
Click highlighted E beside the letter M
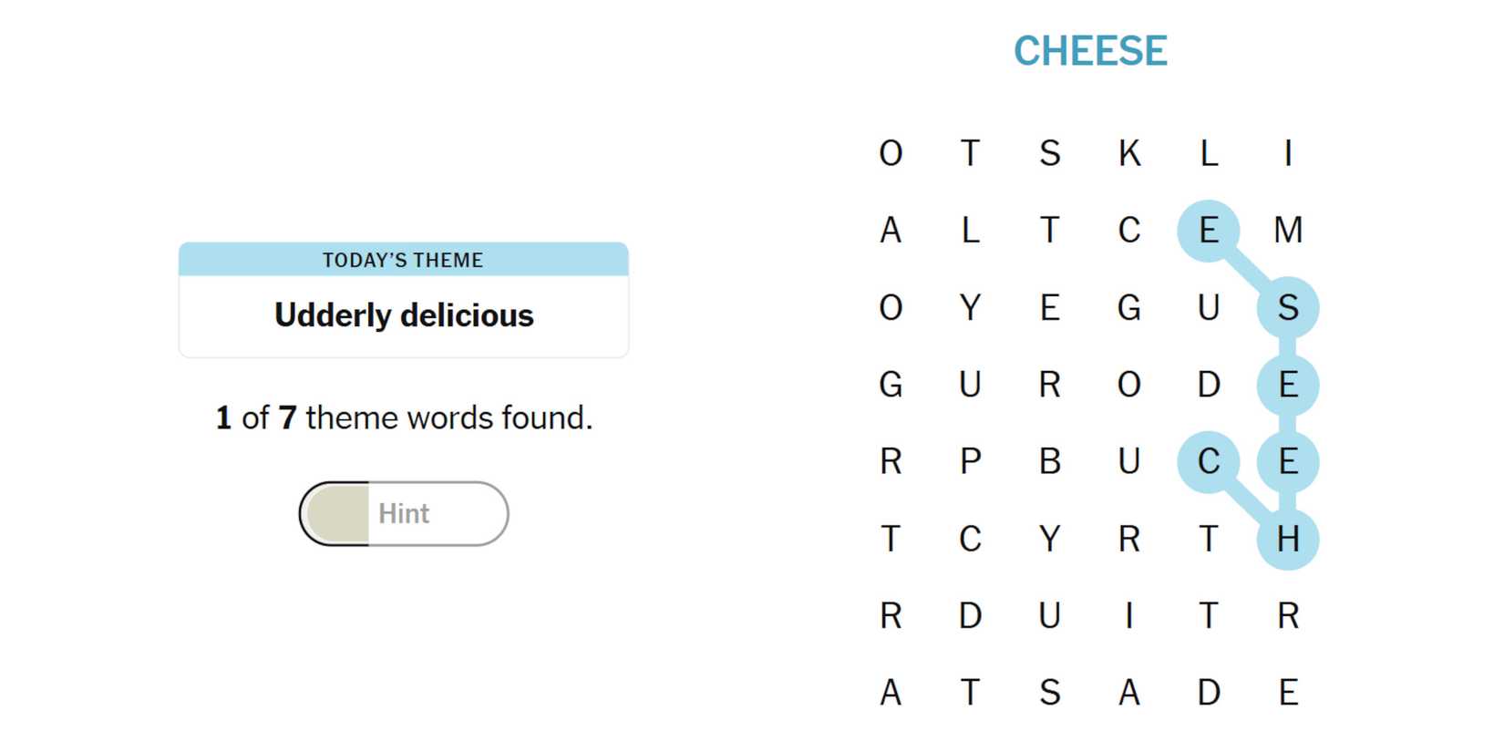point(1209,231)
